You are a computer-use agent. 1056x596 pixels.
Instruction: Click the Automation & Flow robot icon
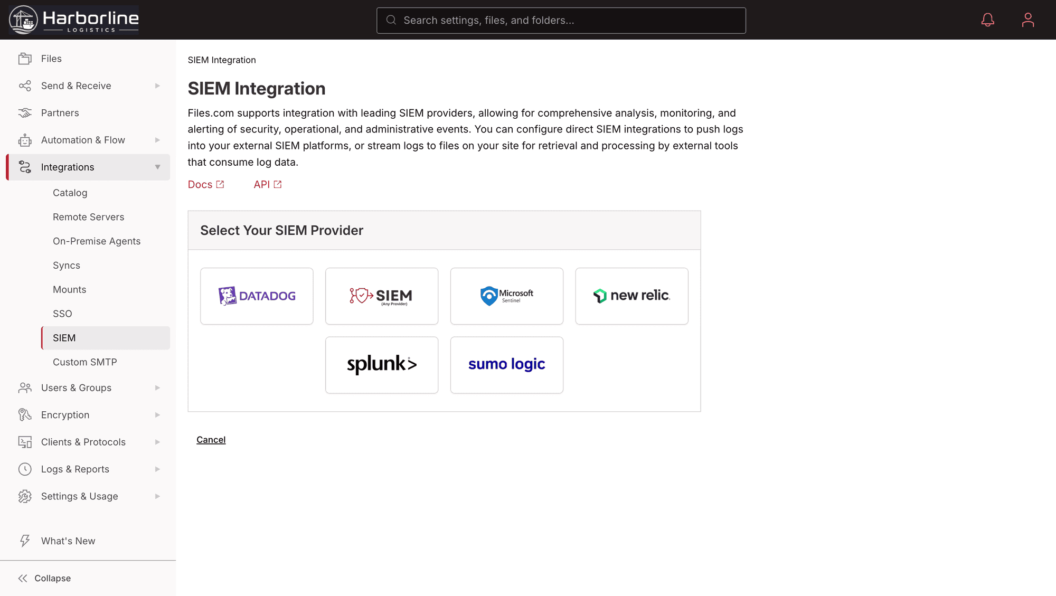point(25,140)
